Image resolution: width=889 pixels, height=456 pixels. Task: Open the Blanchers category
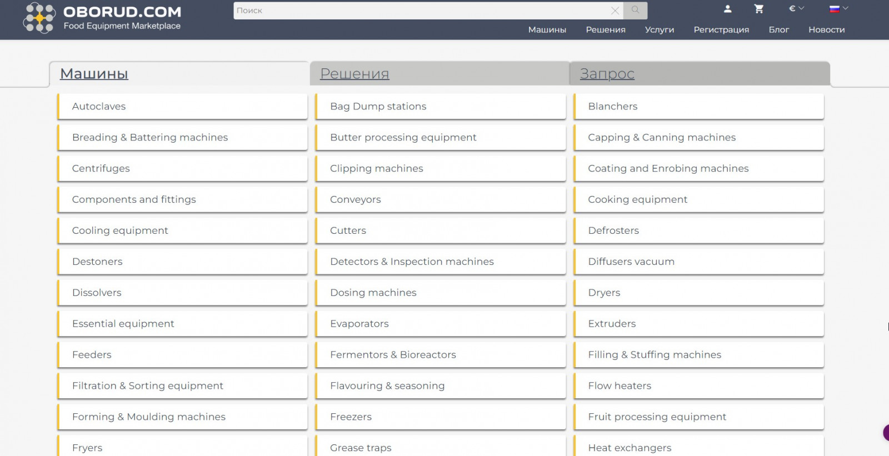click(x=698, y=106)
